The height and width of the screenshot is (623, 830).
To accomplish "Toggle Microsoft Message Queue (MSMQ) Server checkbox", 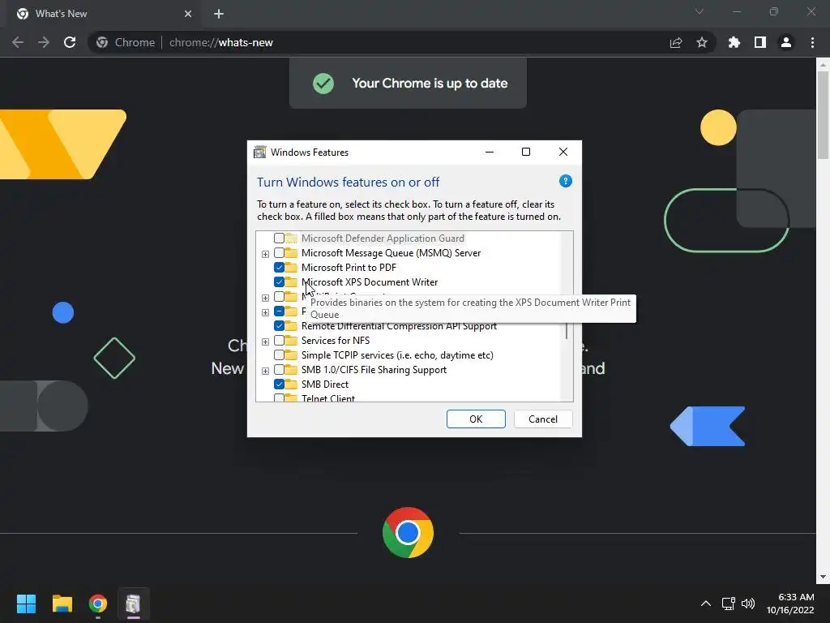I will (x=279, y=253).
